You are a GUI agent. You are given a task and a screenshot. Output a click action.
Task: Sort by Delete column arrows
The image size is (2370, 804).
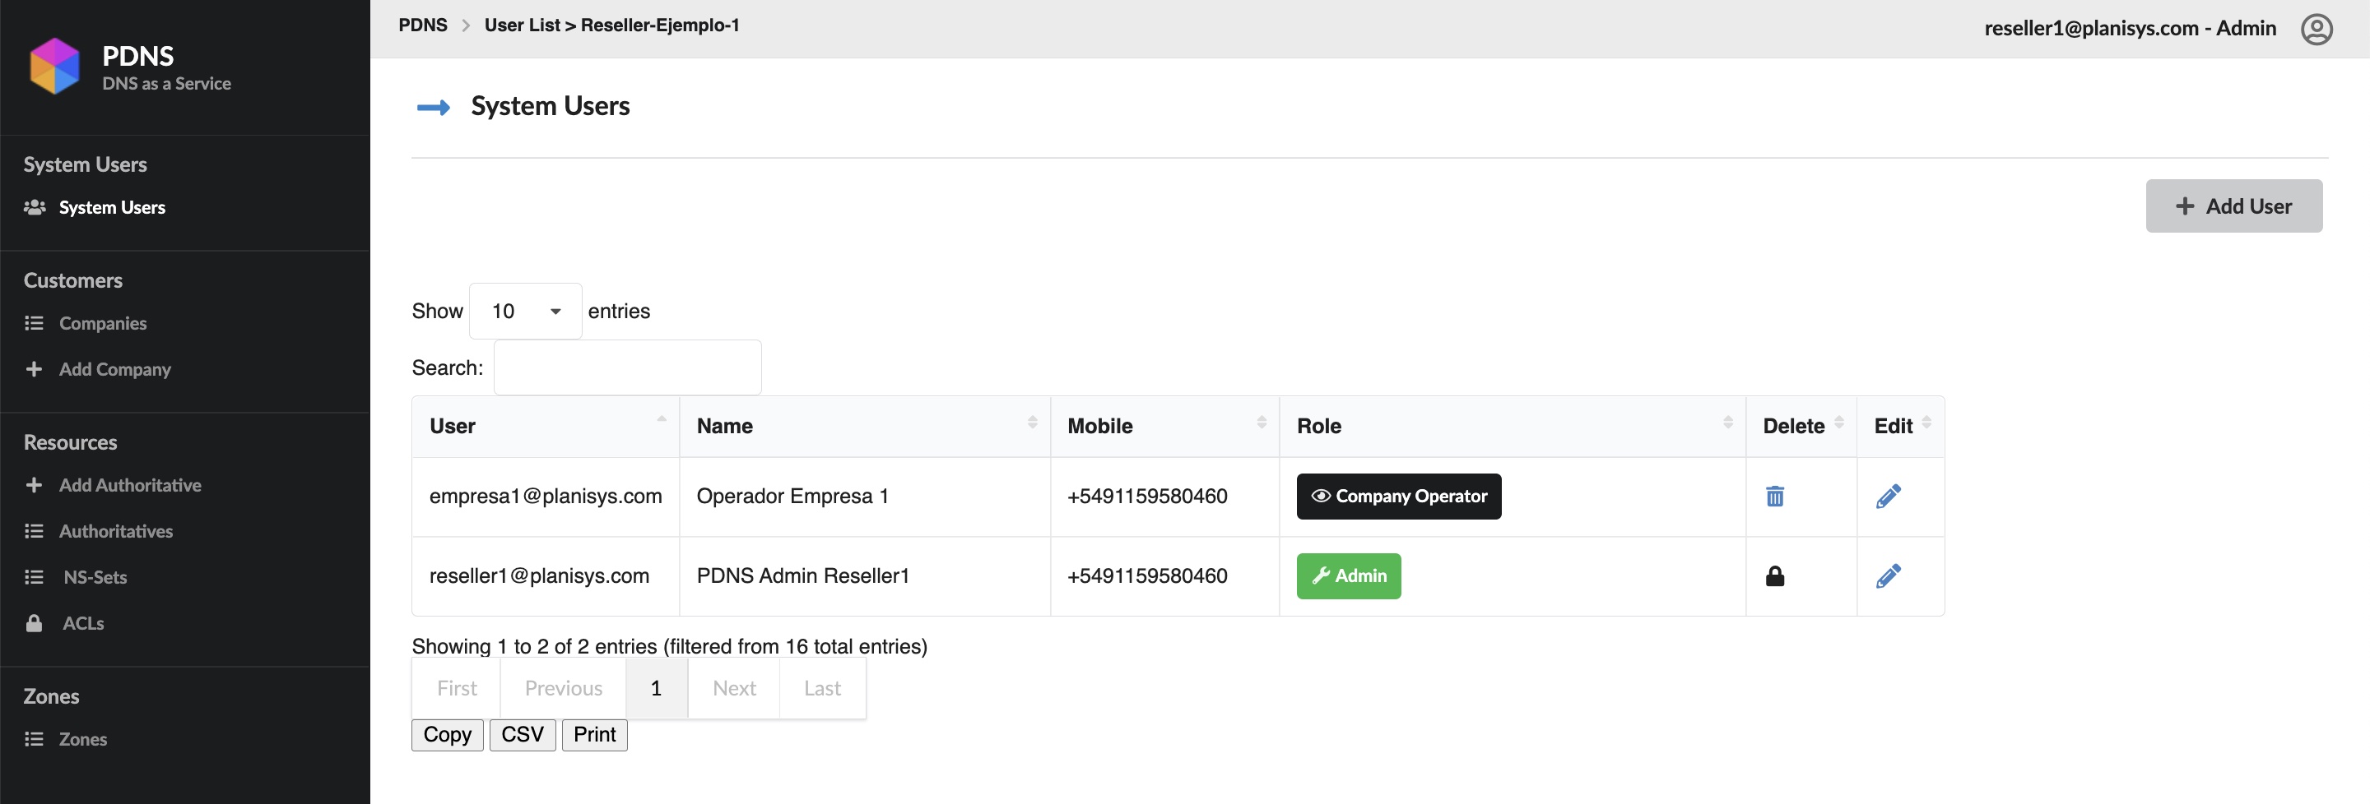[x=1839, y=422]
